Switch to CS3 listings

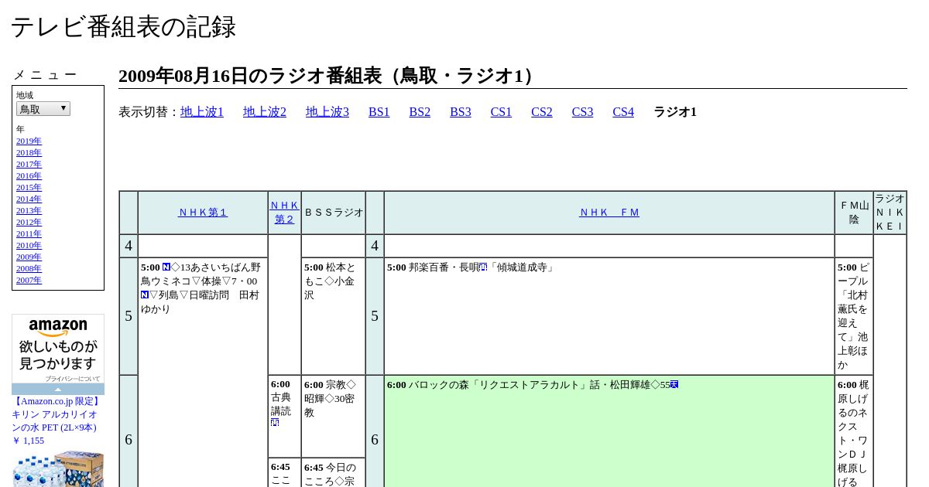coord(582,112)
